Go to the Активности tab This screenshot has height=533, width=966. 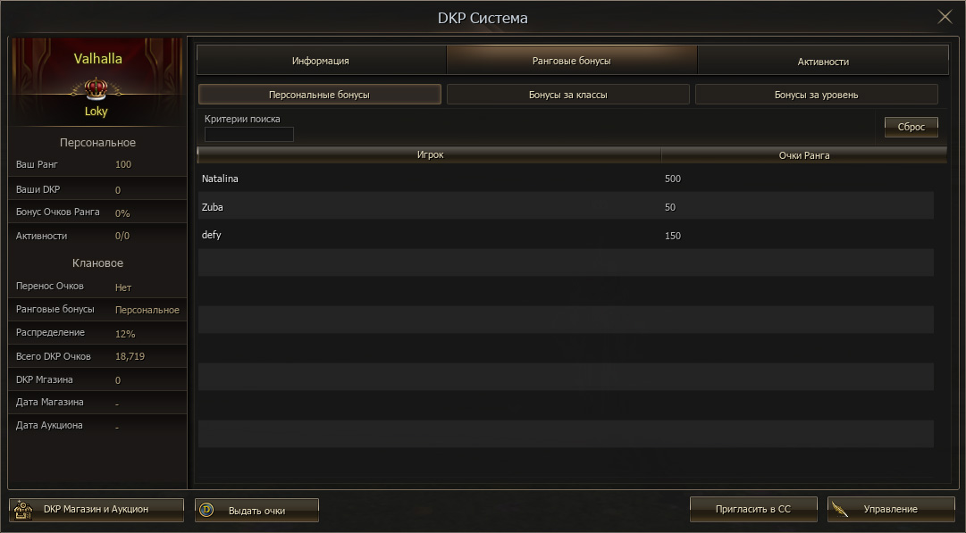tap(822, 61)
